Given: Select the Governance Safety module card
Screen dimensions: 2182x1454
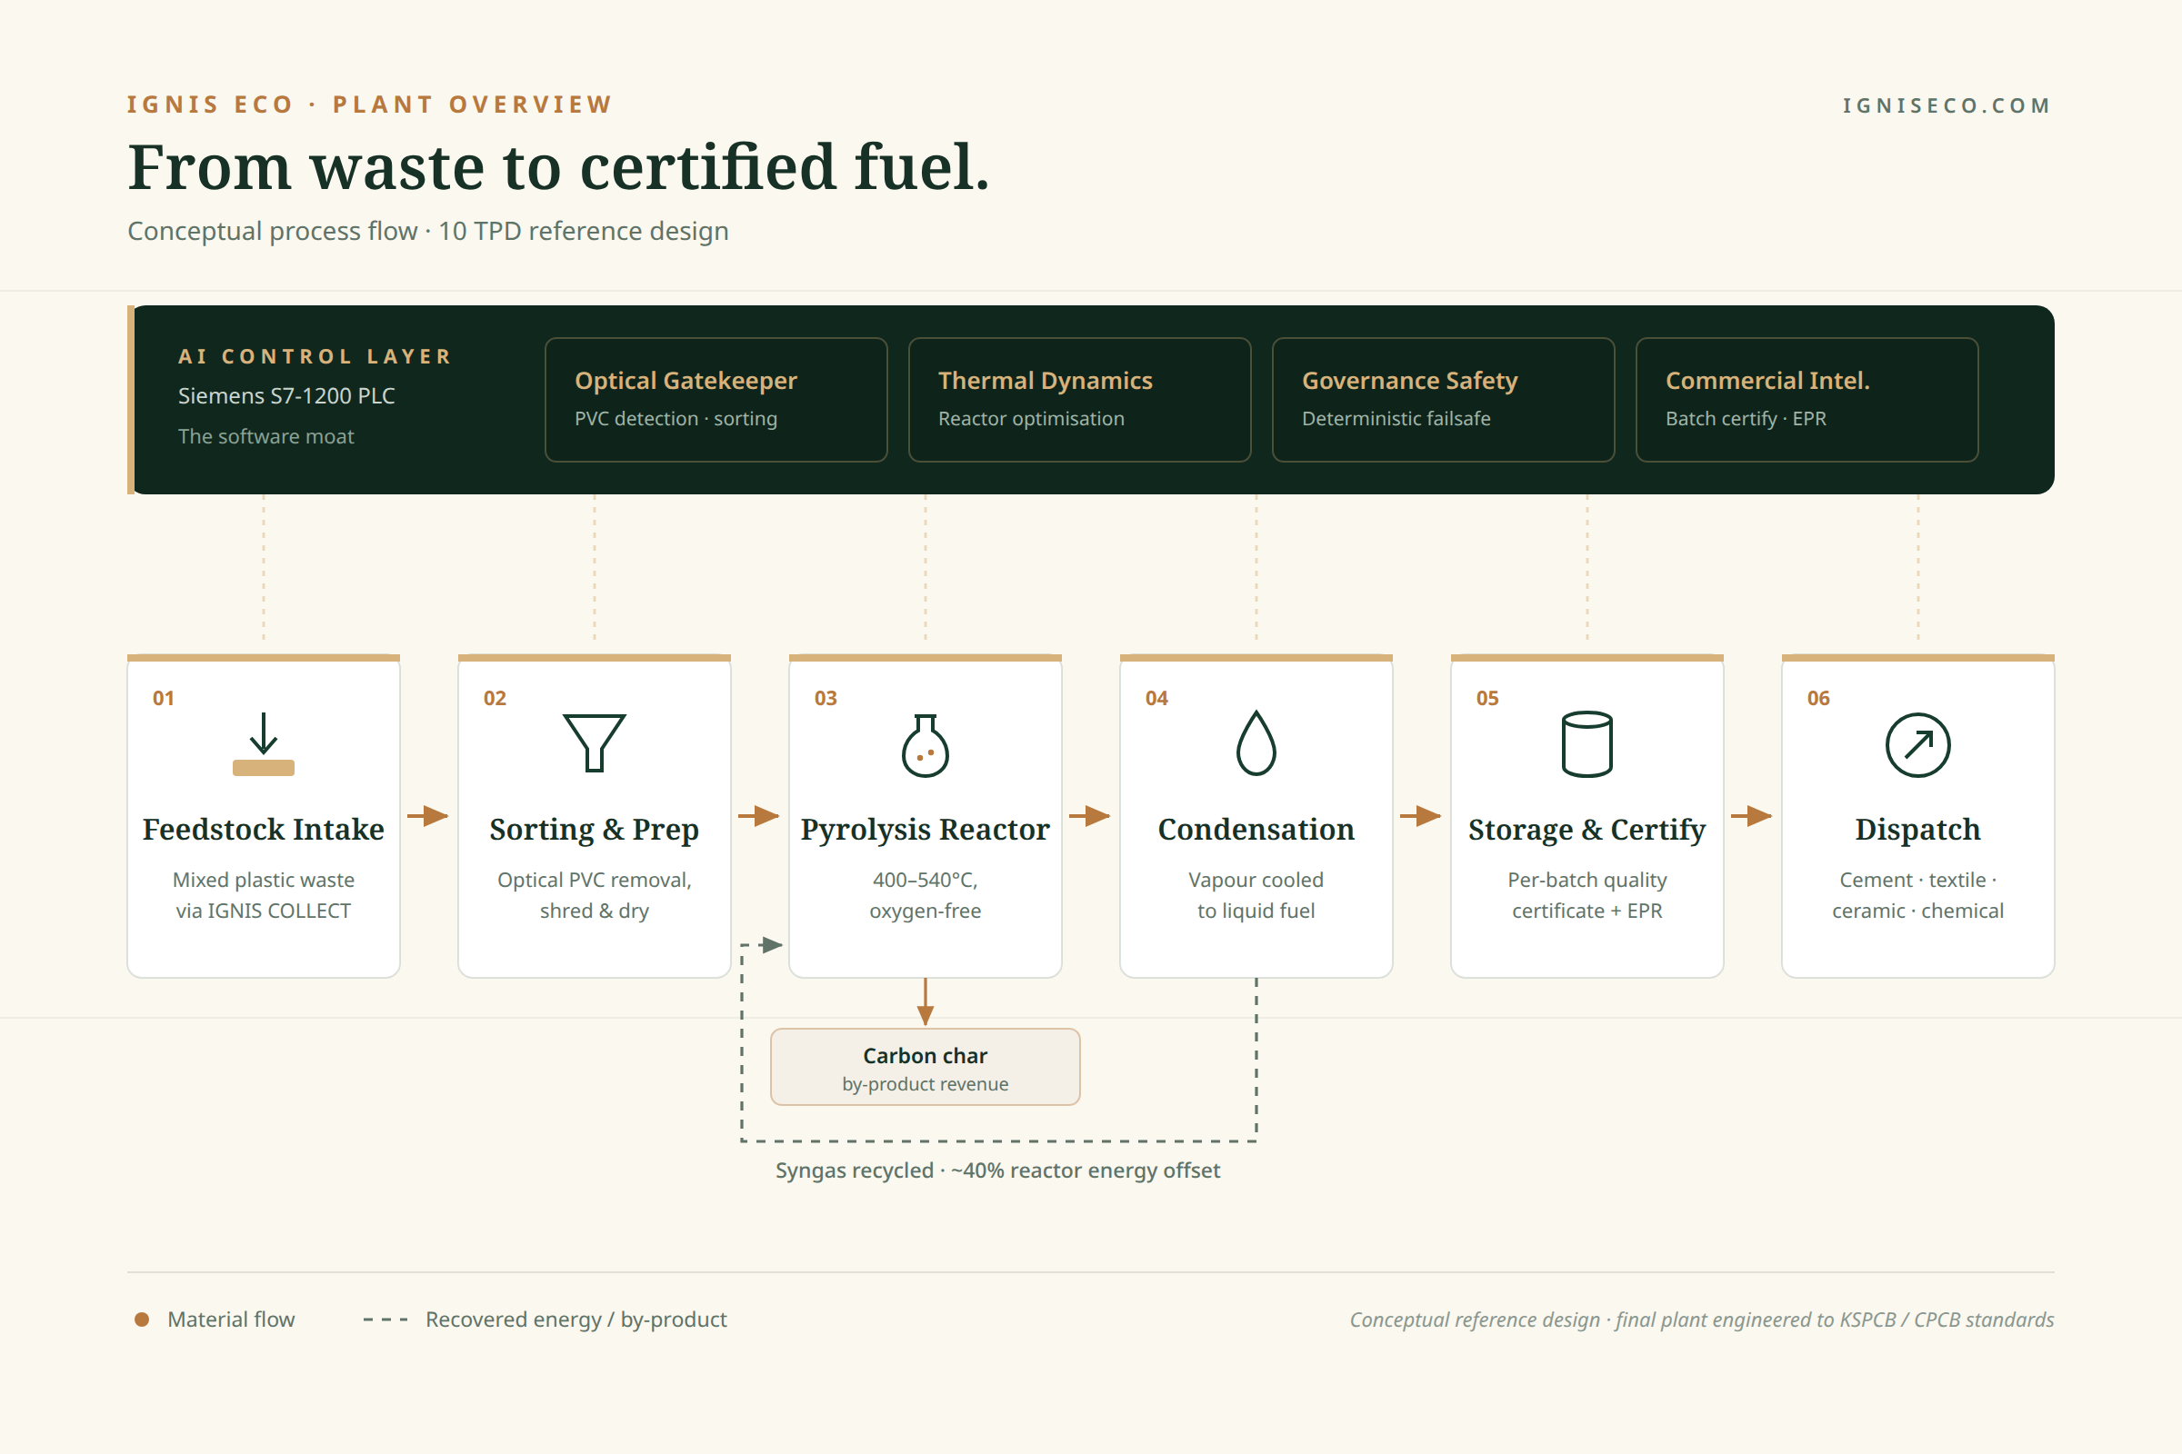Looking at the screenshot, I should [x=1444, y=400].
